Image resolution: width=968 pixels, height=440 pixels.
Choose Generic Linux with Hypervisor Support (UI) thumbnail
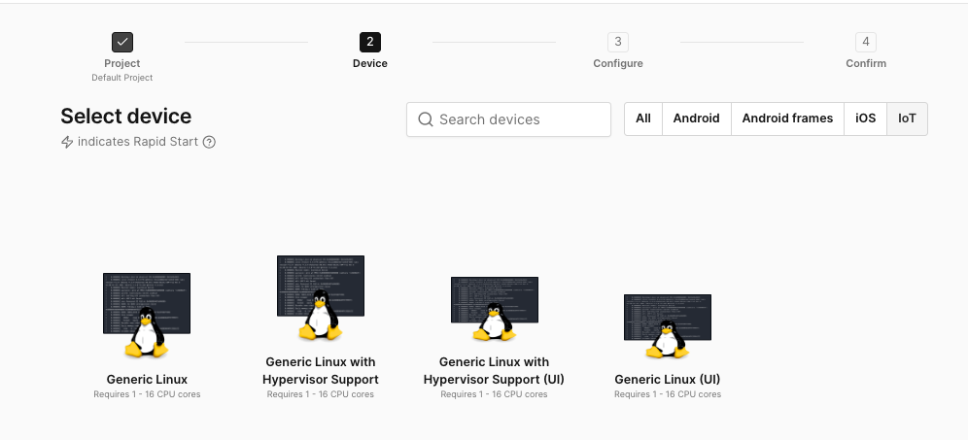pyautogui.click(x=495, y=309)
